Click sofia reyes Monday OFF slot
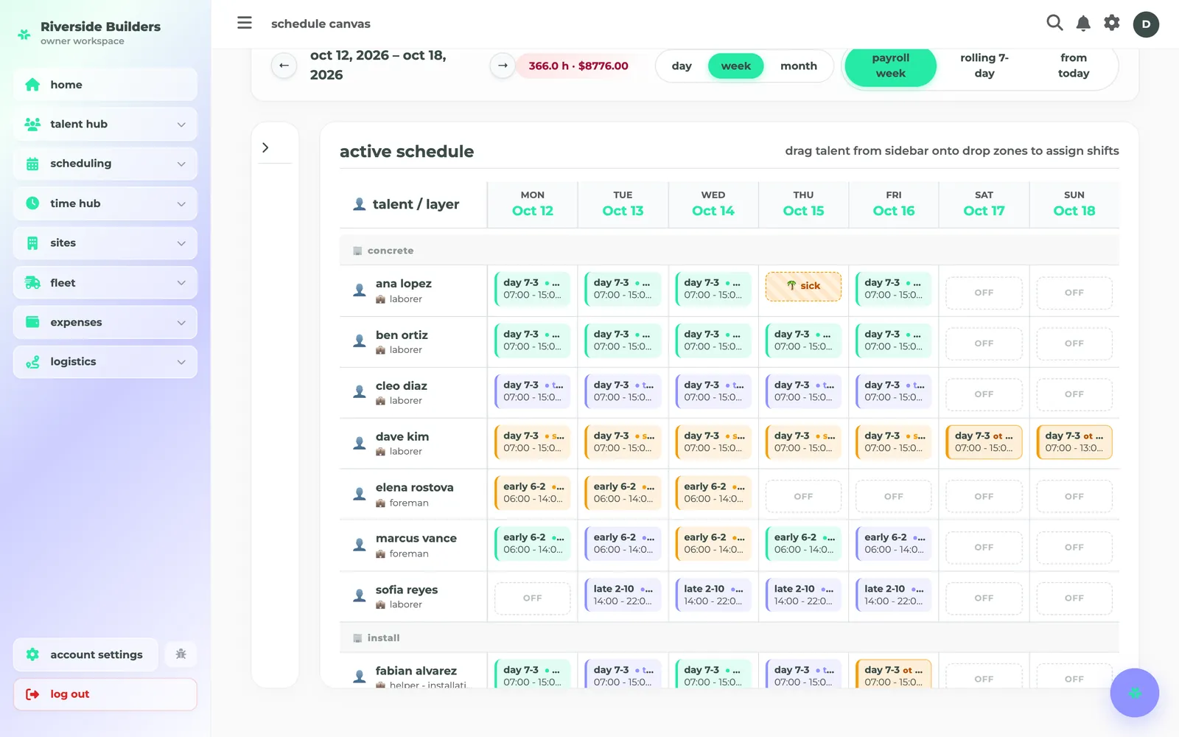The height and width of the screenshot is (737, 1179). pyautogui.click(x=533, y=598)
